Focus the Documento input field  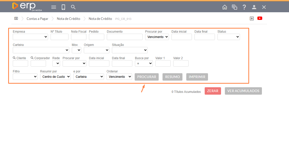(125, 37)
